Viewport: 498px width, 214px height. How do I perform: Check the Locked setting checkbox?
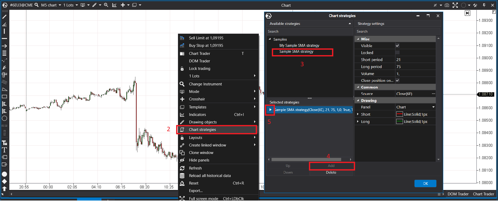(x=397, y=53)
